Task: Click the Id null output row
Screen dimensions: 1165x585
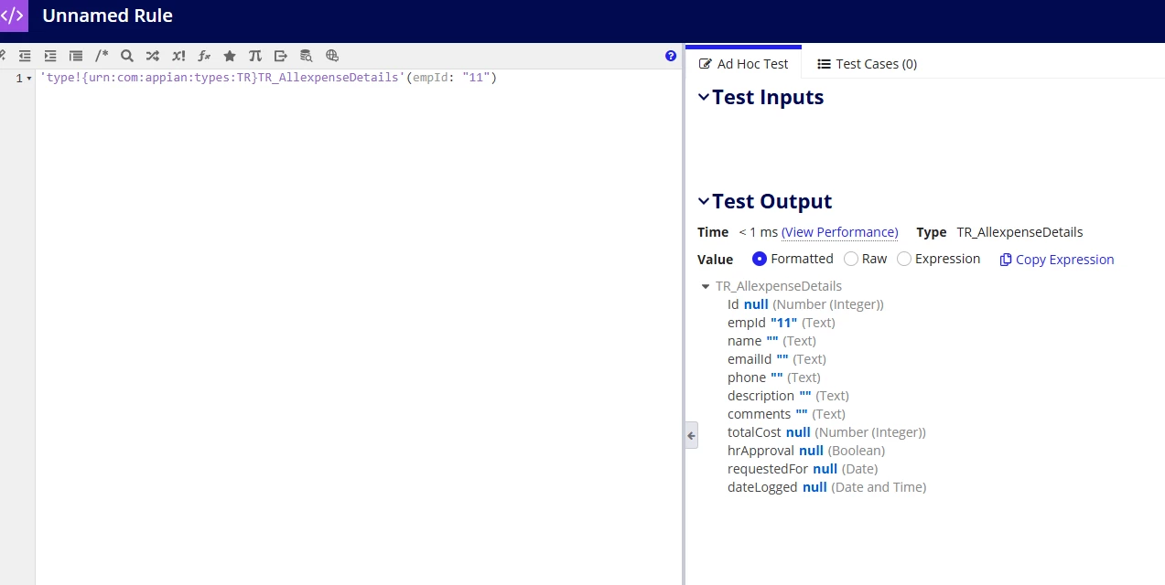Action: pyautogui.click(x=805, y=304)
